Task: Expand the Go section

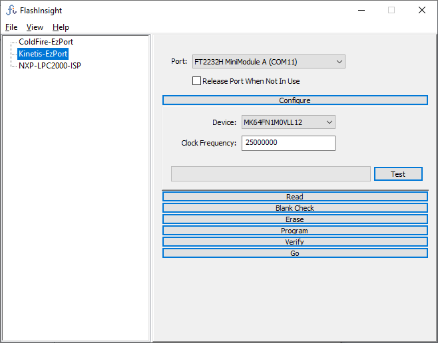Action: 295,253
